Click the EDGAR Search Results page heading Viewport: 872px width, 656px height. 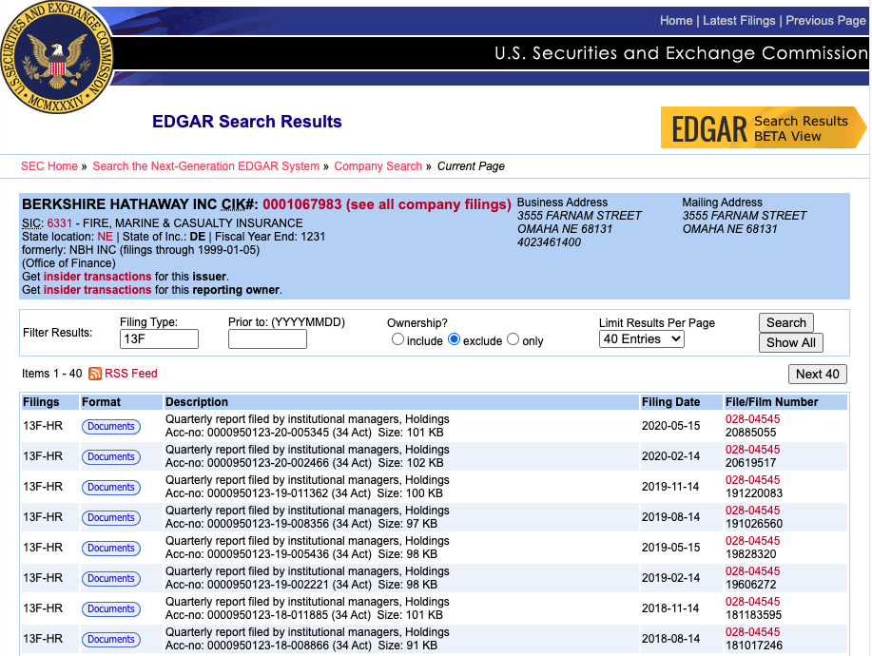[x=247, y=122]
